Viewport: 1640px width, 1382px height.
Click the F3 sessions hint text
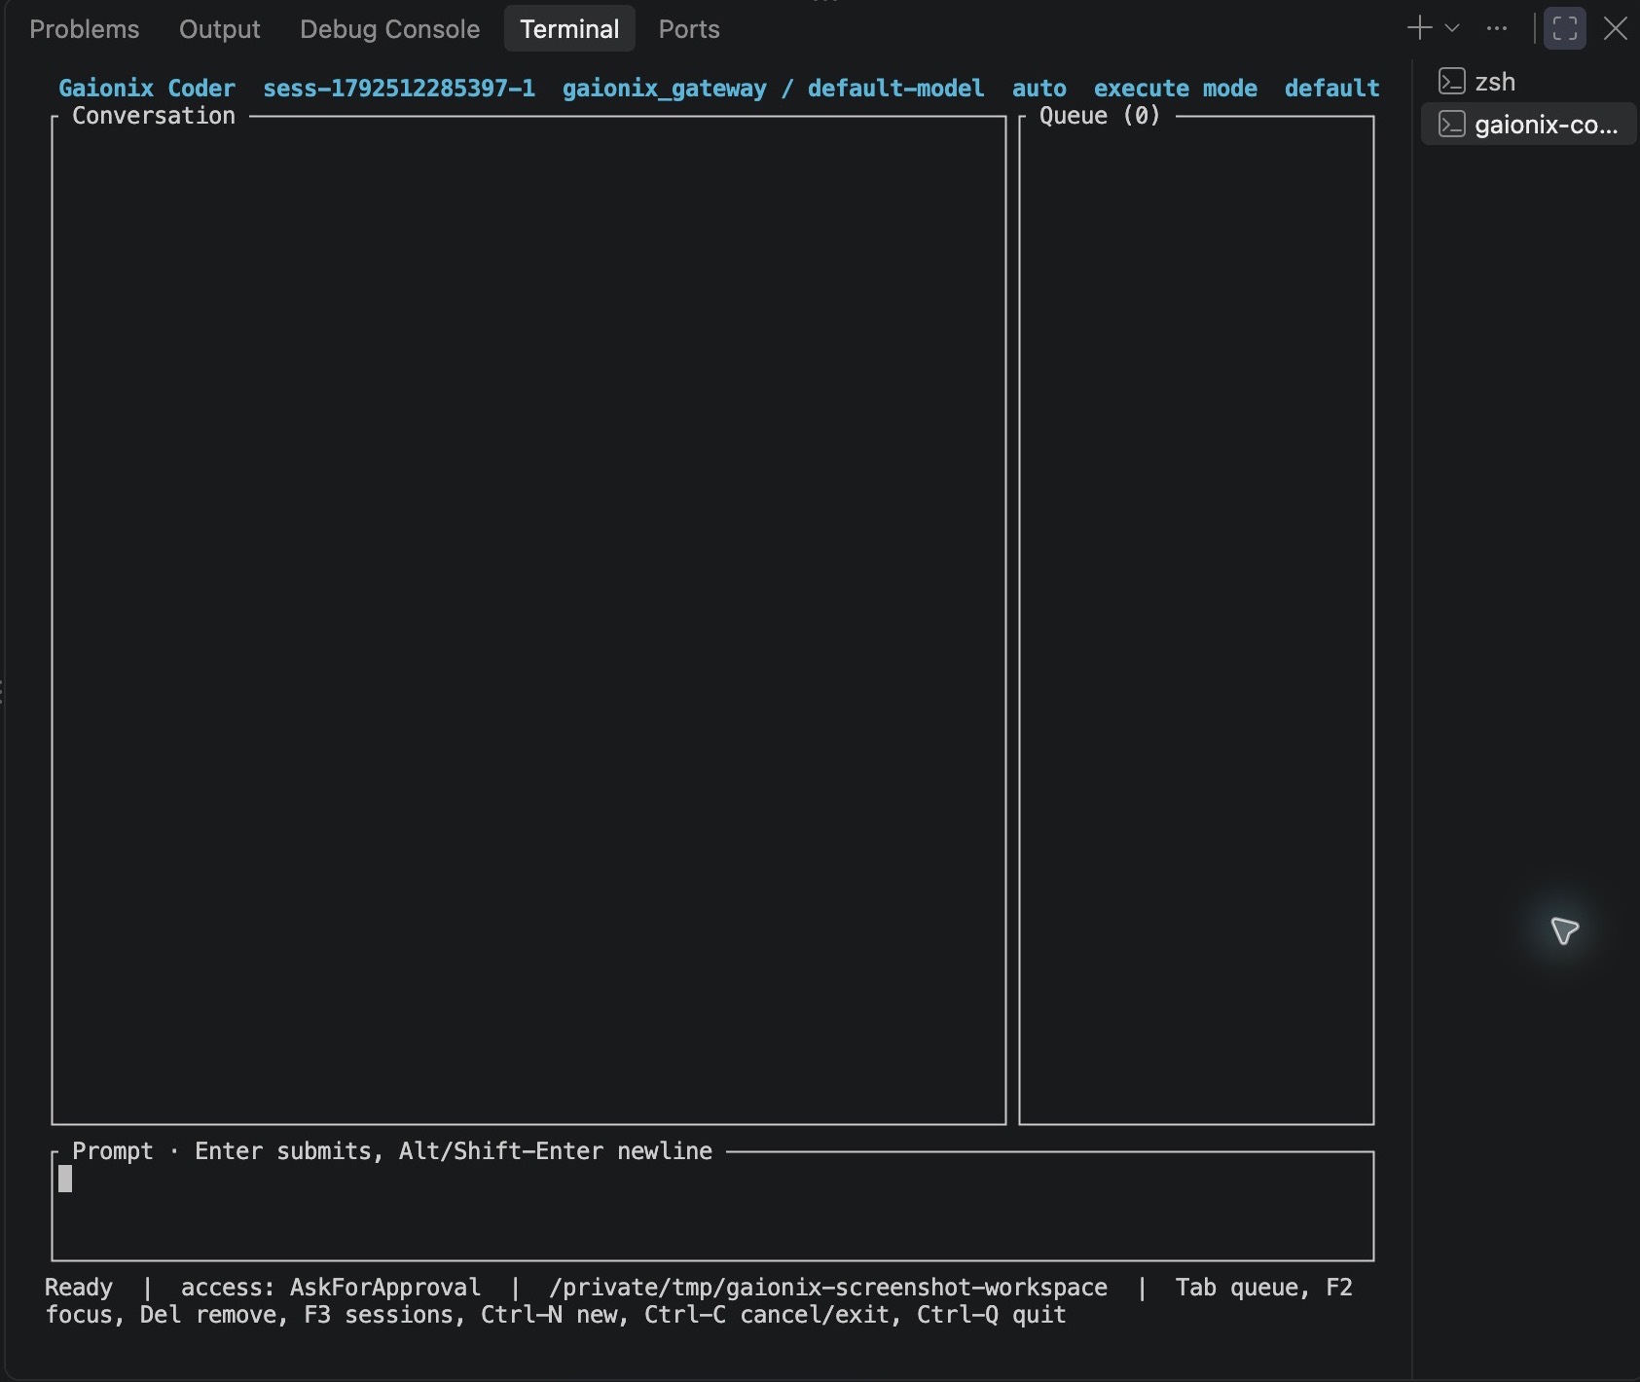pyautogui.click(x=379, y=1315)
